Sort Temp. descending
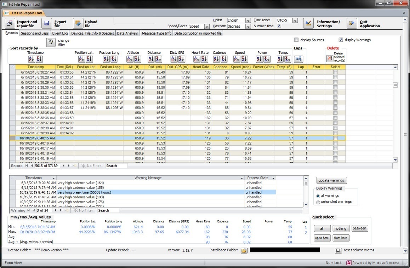Image resolution: width=410 pixels, height=268 pixels. point(287,59)
